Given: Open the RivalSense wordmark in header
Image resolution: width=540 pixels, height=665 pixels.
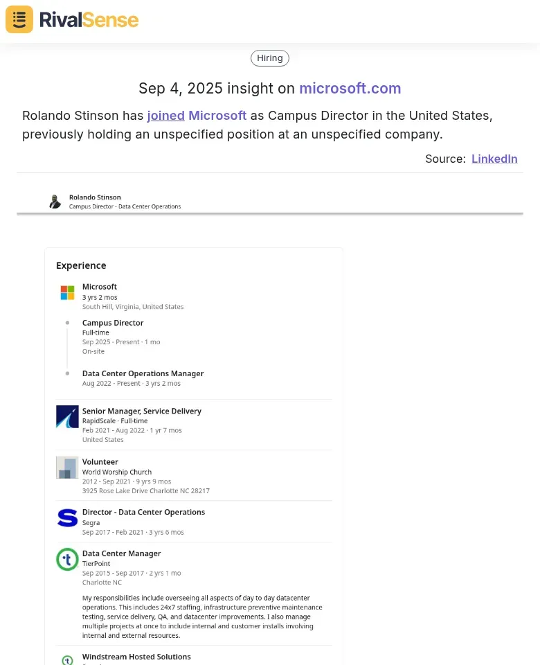Looking at the screenshot, I should click(89, 20).
